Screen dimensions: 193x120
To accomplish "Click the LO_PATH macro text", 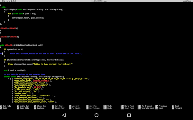I will pos(38,87).
